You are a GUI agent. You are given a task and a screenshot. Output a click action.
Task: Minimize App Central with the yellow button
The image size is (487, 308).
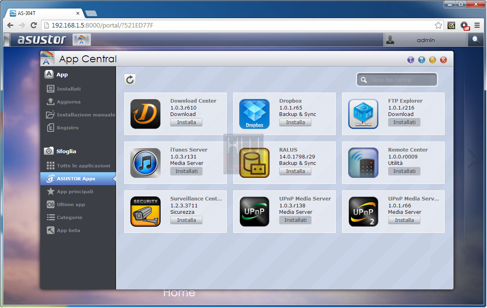tap(433, 60)
